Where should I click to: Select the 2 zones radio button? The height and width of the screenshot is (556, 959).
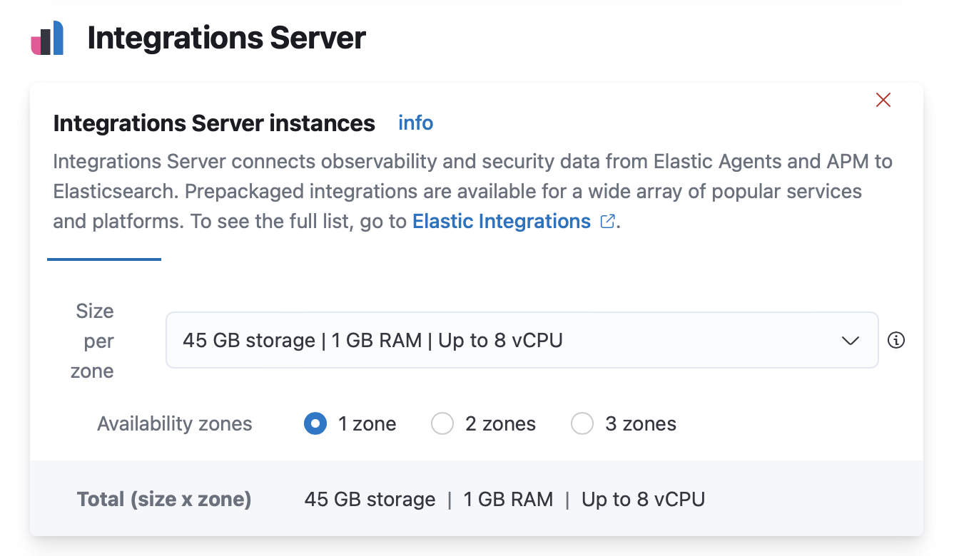[442, 423]
